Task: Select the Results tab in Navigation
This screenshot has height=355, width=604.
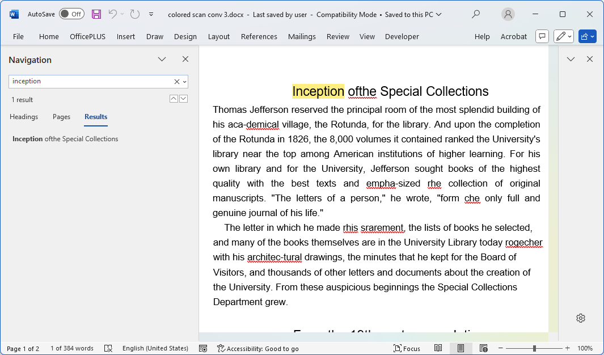Action: pos(96,117)
